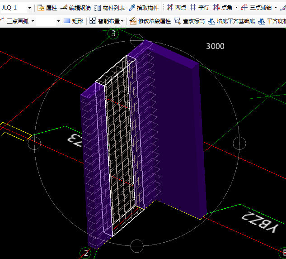
Task: Select 两点 auxiliary axis tool
Action: pyautogui.click(x=181, y=8)
